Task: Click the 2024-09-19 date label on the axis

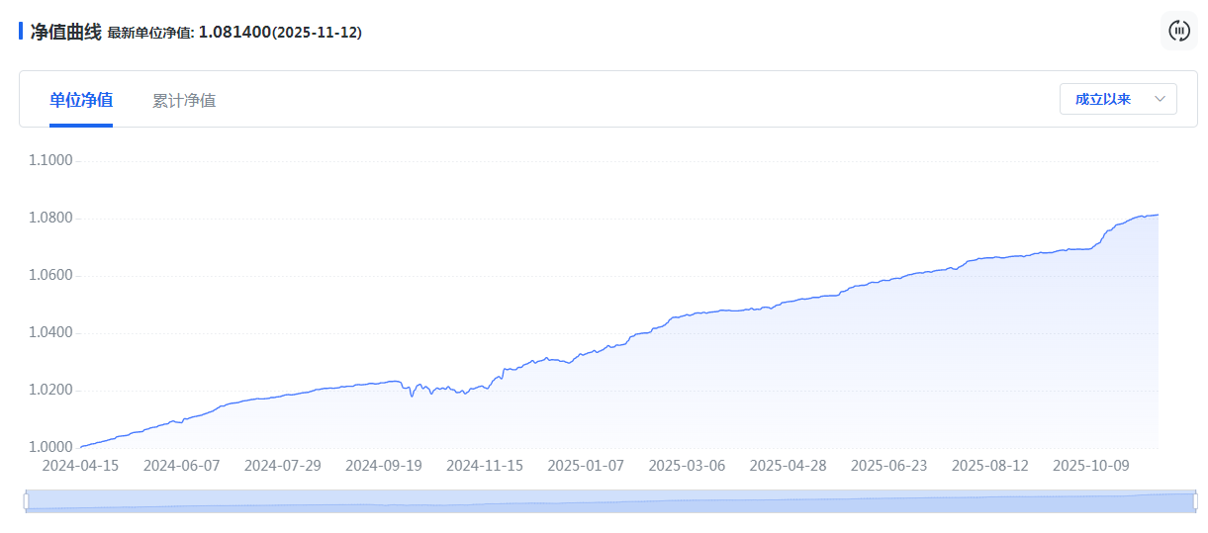Action: coord(384,465)
